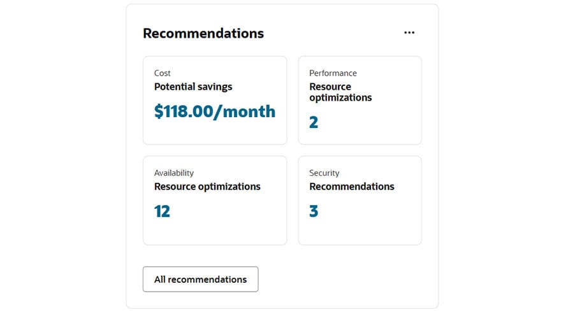The image size is (566, 312).
Task: Click the /month text in savings amount
Action: pos(245,111)
